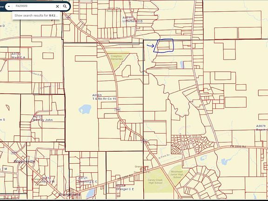Click into the R429609 search field

pyautogui.click(x=33, y=6)
